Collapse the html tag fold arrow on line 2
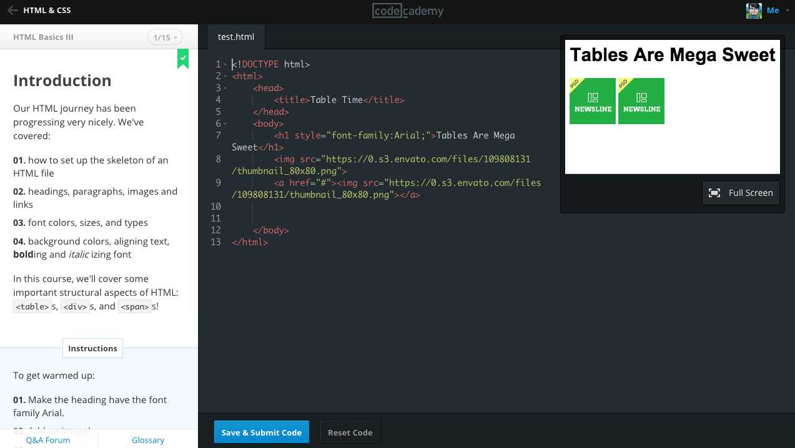Image resolution: width=795 pixels, height=448 pixels. click(225, 76)
